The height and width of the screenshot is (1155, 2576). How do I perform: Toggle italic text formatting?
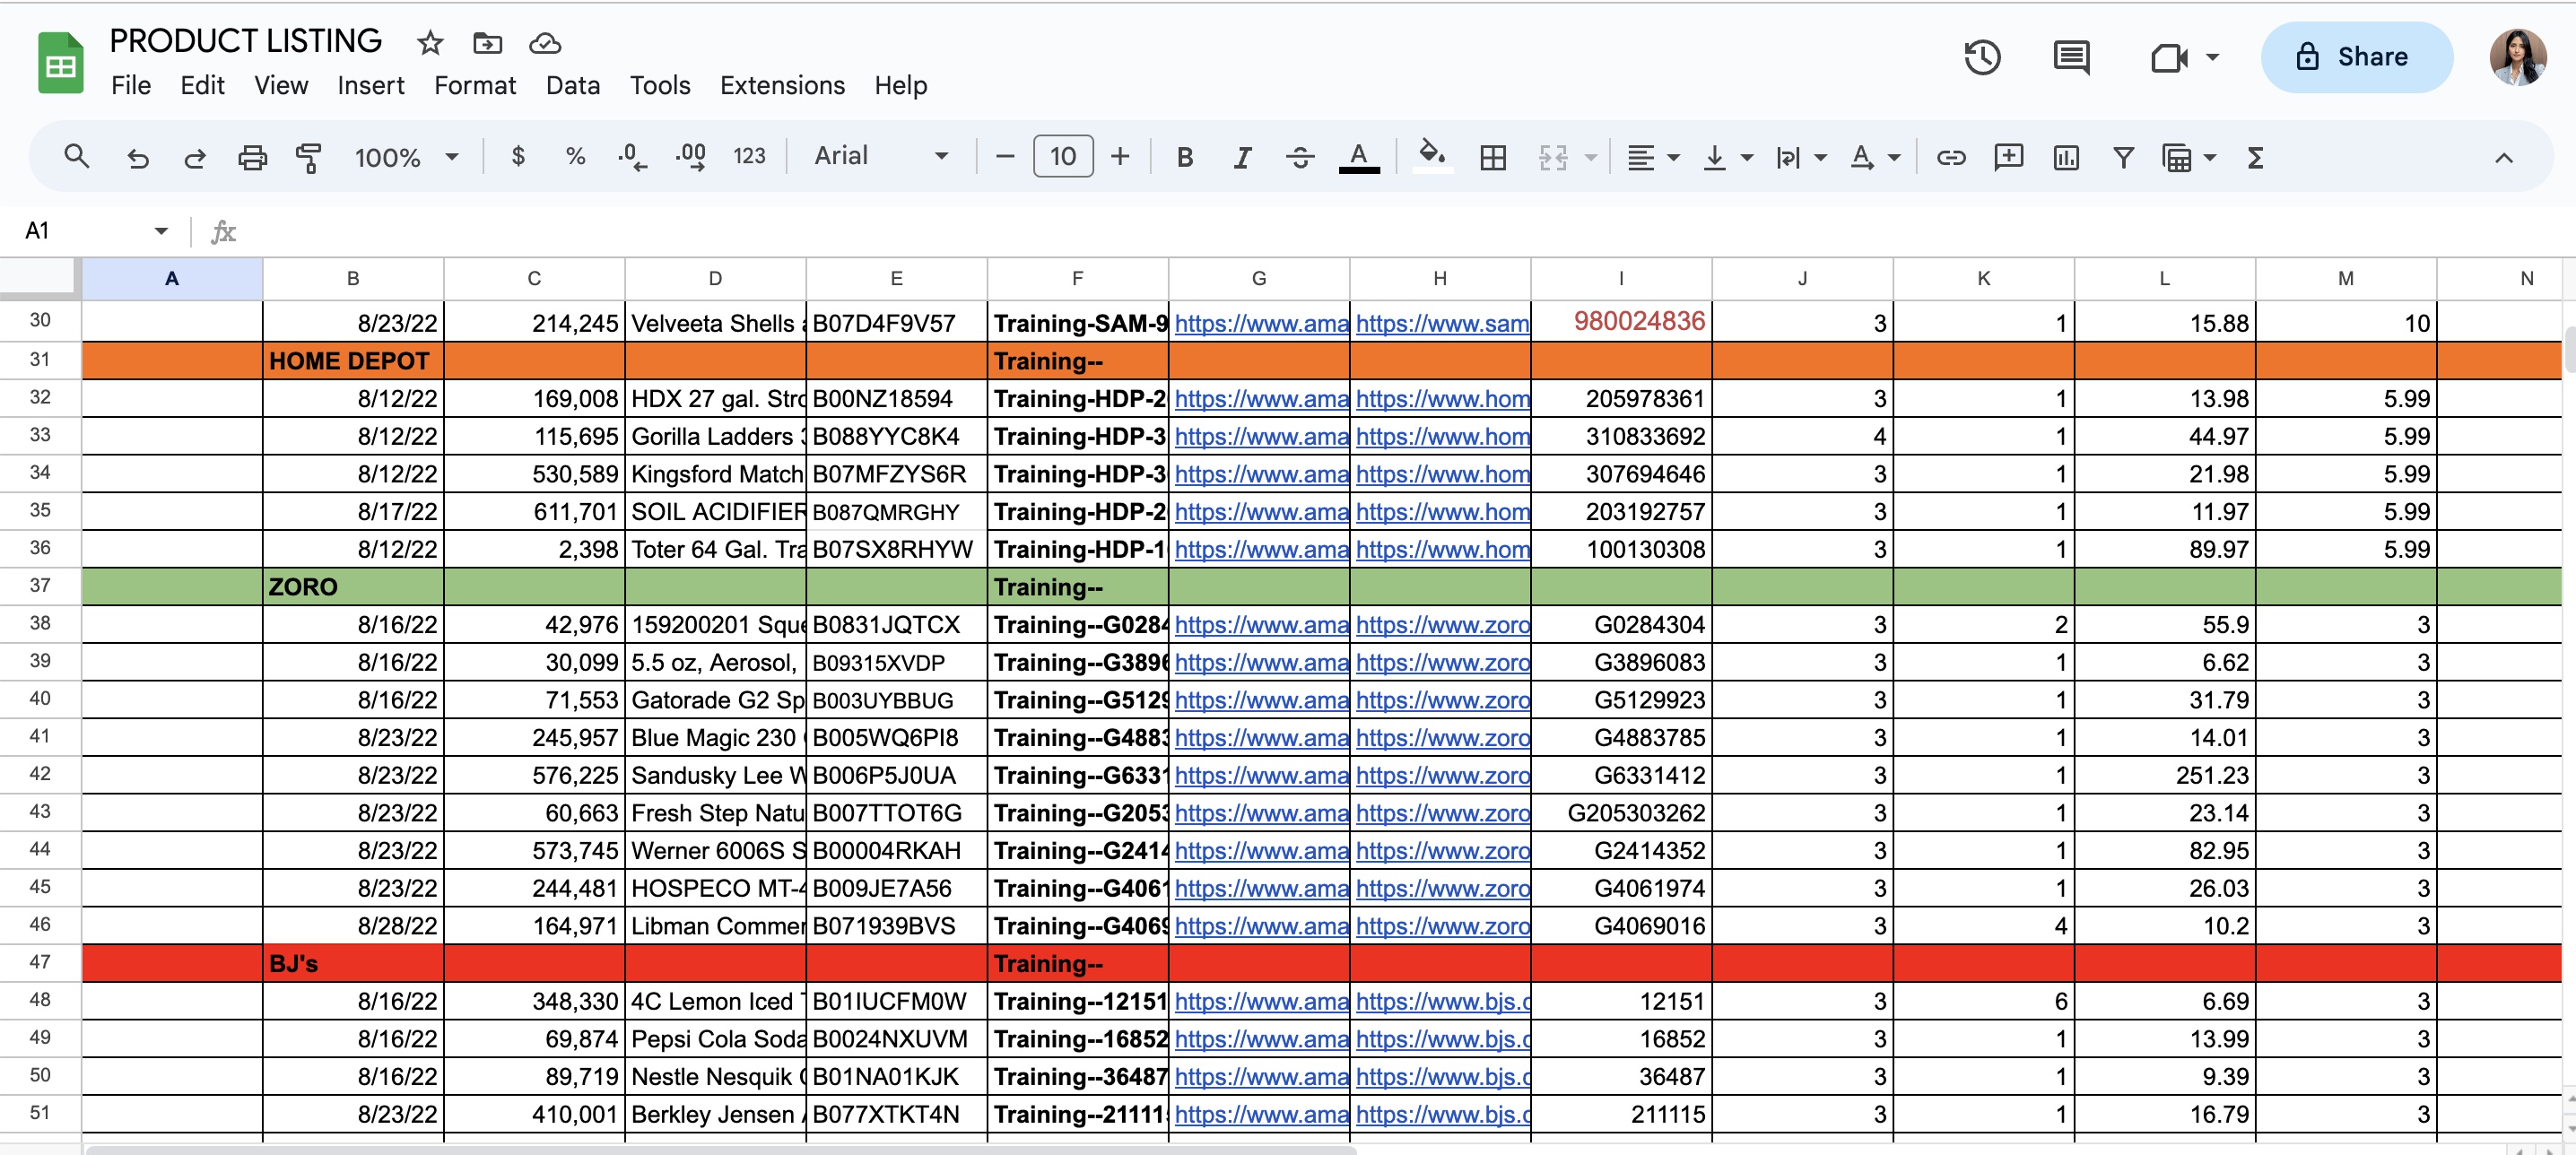(x=1242, y=157)
